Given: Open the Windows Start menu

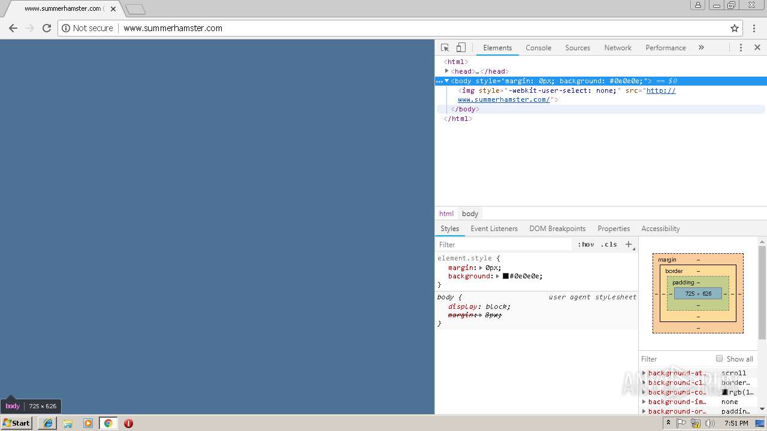Looking at the screenshot, I should point(16,423).
